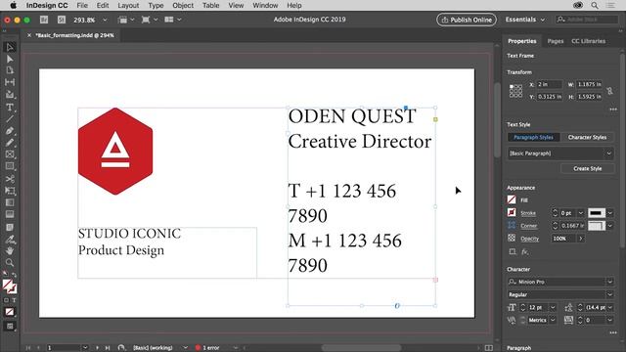Open the Type menu
The image size is (626, 352).
[156, 5]
